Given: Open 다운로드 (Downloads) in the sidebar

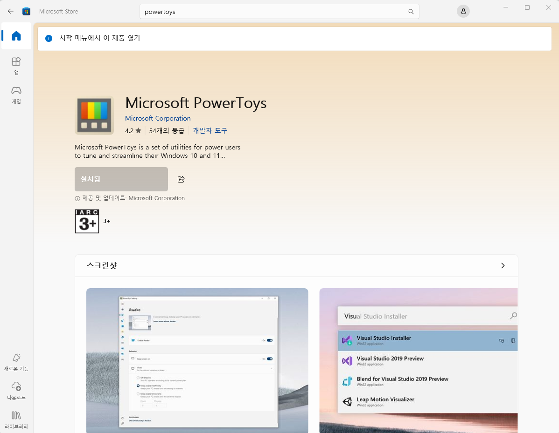Looking at the screenshot, I should tap(16, 391).
